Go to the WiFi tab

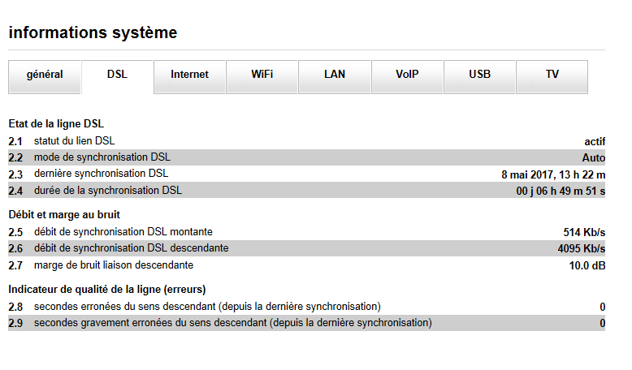(x=262, y=75)
